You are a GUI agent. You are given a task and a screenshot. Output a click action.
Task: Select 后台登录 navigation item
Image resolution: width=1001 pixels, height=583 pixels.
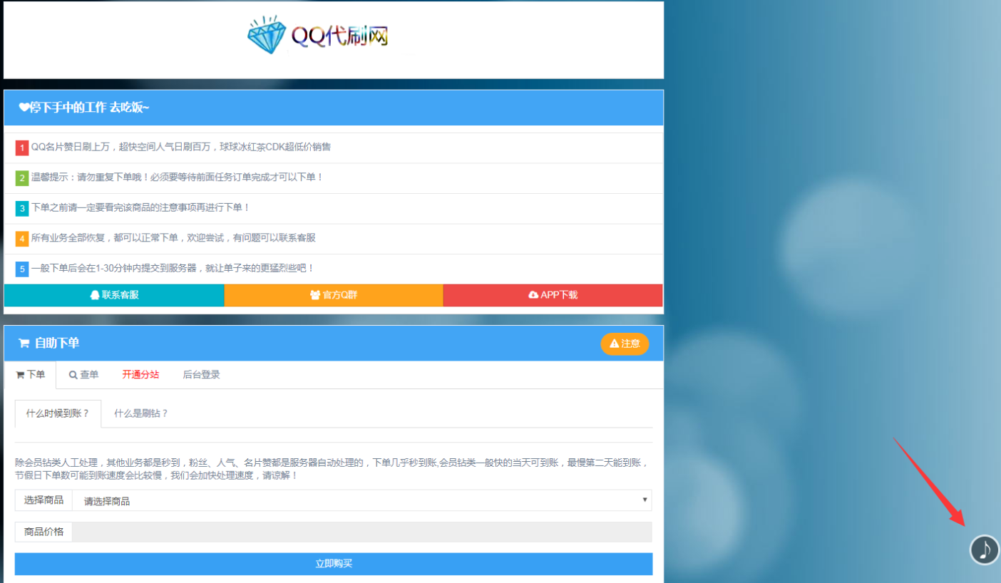[x=200, y=374]
